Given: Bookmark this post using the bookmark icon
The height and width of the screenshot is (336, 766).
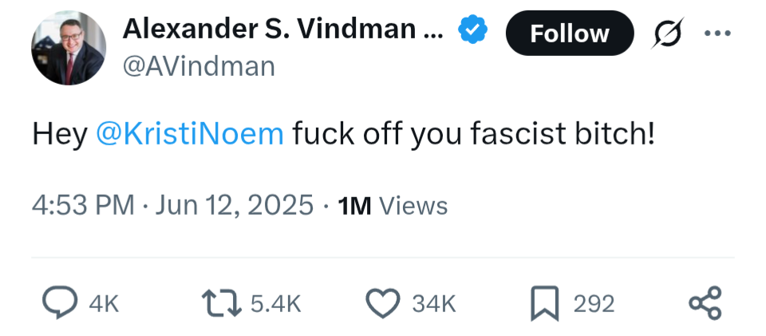Looking at the screenshot, I should 545,303.
